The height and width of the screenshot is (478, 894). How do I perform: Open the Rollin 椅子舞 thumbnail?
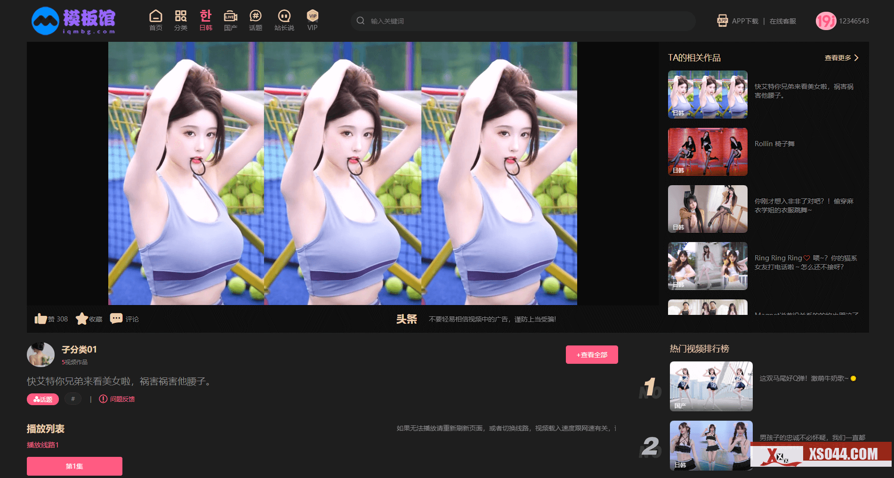[x=708, y=152]
